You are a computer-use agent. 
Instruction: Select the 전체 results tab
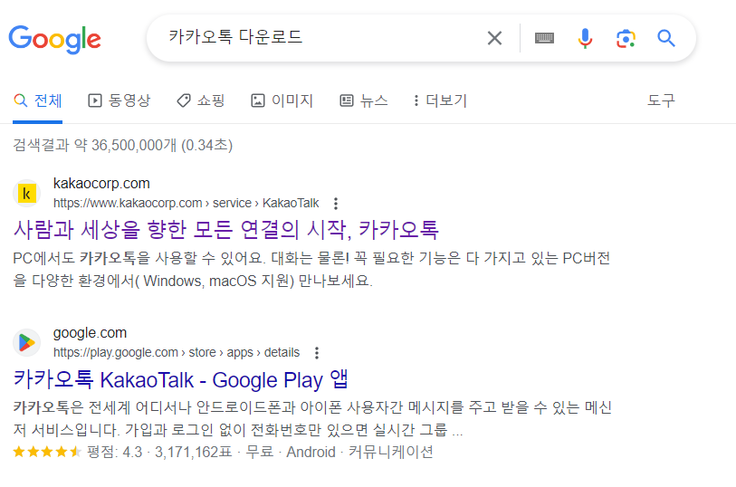click(x=37, y=100)
